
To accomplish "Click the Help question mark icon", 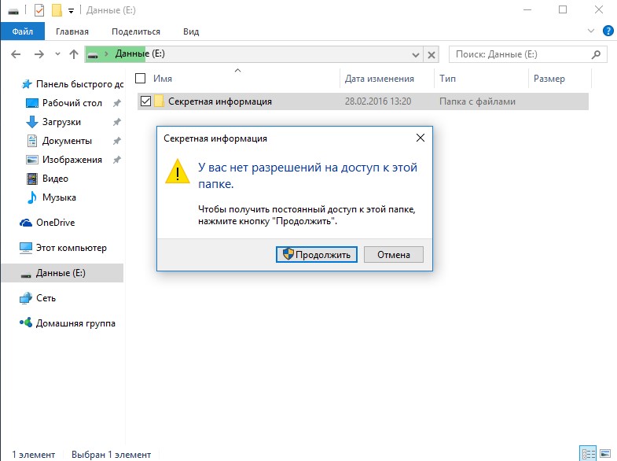I will coord(608,31).
